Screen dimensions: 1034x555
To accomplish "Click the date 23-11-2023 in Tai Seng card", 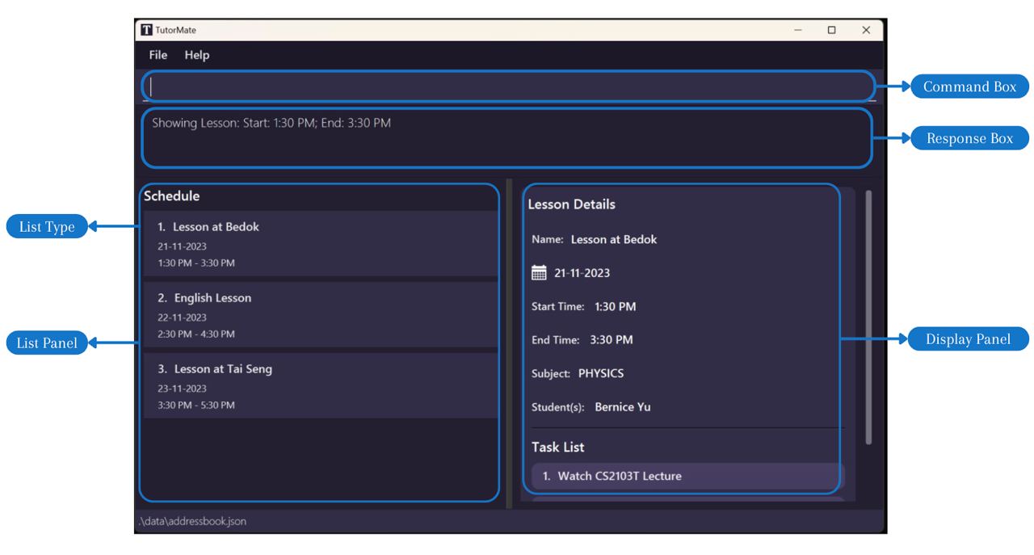I will [183, 389].
